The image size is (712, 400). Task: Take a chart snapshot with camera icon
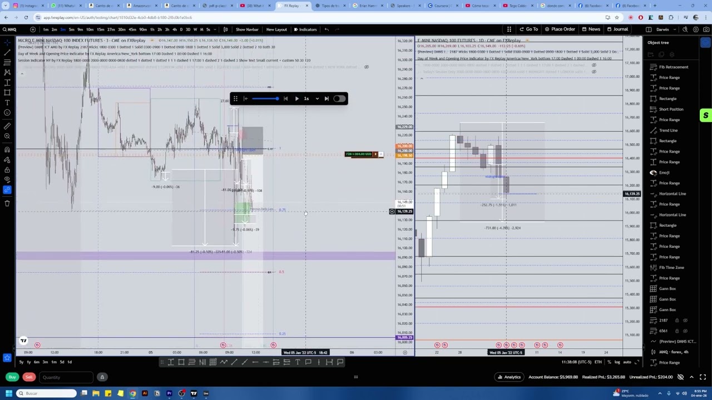click(705, 29)
